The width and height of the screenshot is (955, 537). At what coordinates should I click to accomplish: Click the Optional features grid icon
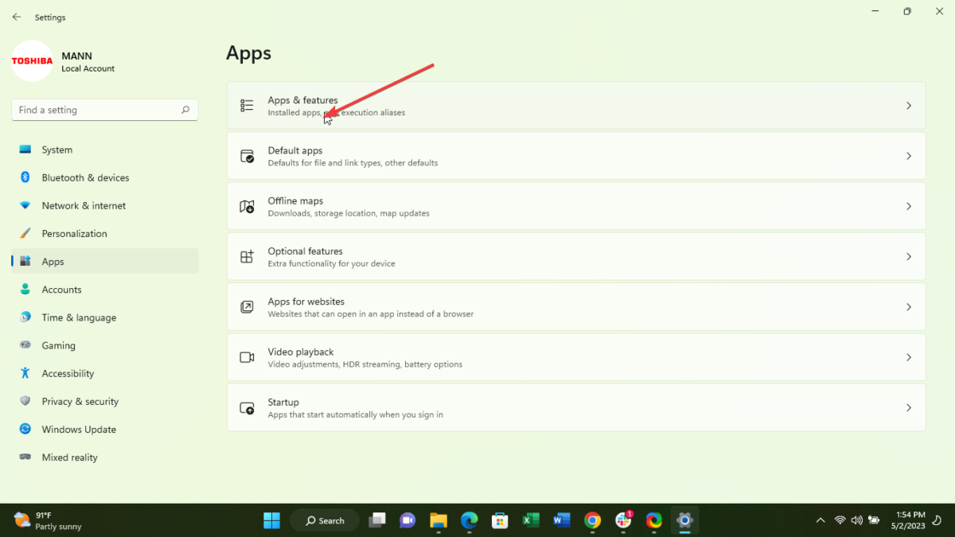click(x=247, y=256)
